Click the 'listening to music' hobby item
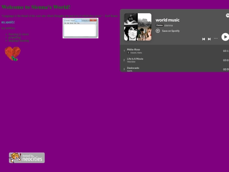229x172 pixels. 19,34
